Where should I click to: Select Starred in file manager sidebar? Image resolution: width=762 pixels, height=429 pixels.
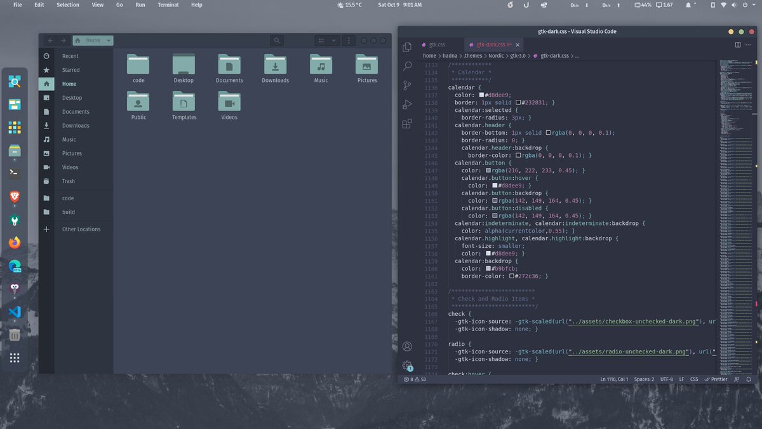[x=76, y=70]
